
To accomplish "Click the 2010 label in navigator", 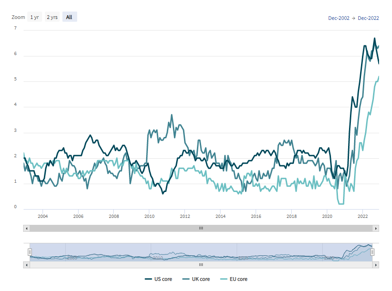I will (157, 258).
